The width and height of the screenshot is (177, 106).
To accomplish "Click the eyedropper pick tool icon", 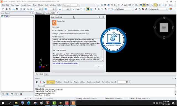I will tap(122, 5).
